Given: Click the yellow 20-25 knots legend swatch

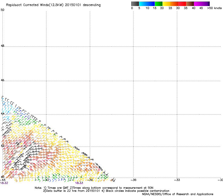Looking at the screenshot, I should (166, 4).
